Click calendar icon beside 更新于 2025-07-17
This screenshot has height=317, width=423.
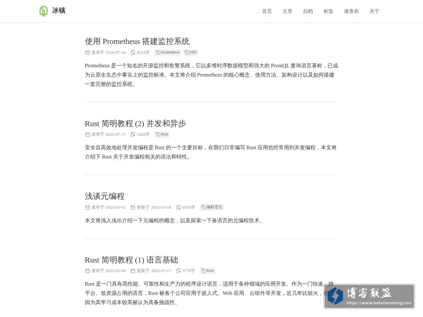133,271
